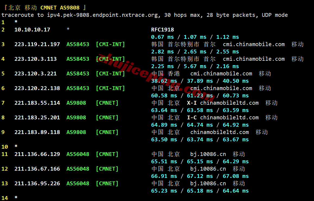The image size is (314, 201).
Task: Click the RFC1918 label
Action: [x=162, y=30]
